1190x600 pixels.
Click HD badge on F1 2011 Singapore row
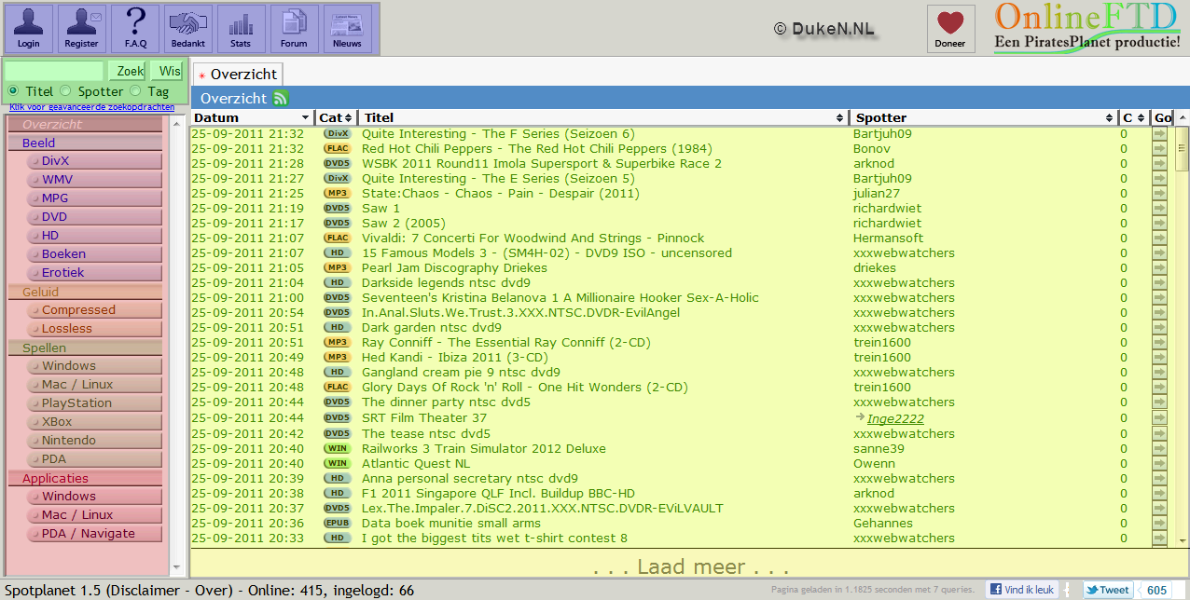pos(337,493)
